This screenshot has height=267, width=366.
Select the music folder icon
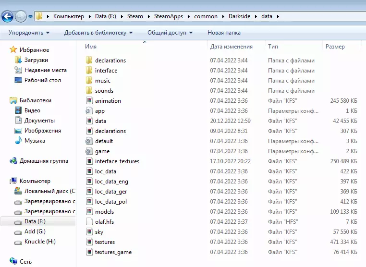click(x=89, y=81)
